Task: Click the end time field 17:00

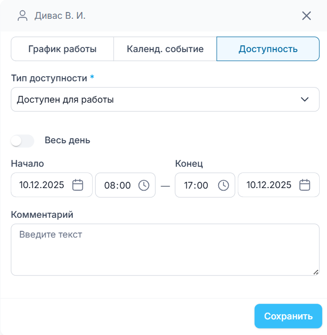Action: pyautogui.click(x=196, y=185)
